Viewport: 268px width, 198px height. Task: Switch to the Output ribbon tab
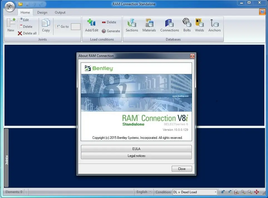point(60,12)
